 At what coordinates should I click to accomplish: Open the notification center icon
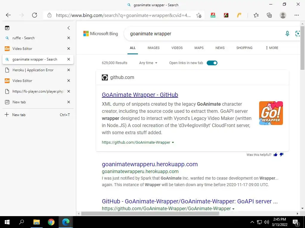(295, 222)
